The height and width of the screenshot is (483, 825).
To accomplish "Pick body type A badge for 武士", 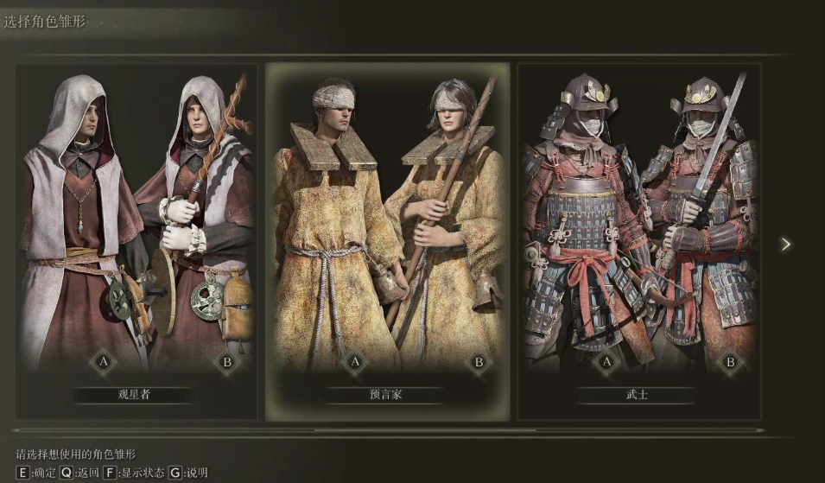I will click(606, 362).
